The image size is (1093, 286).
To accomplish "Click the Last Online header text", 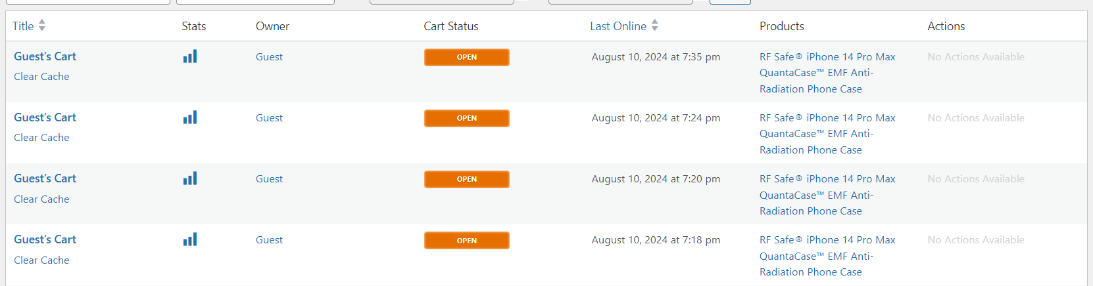I will 618,26.
